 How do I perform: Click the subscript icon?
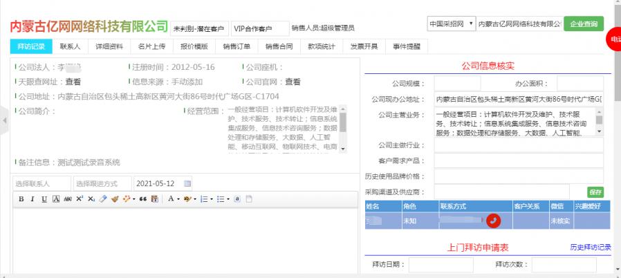91,199
